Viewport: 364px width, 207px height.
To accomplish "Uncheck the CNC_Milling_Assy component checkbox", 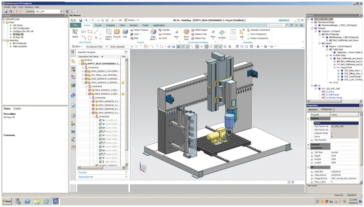I will (86, 75).
